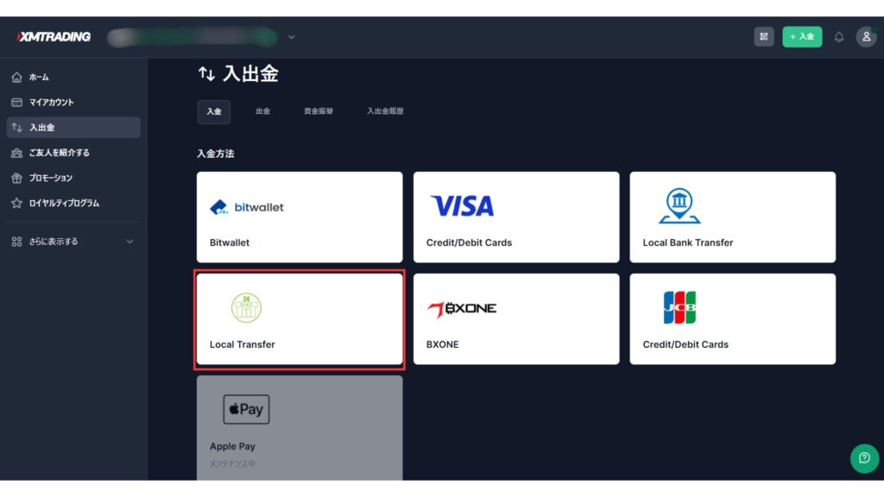The height and width of the screenshot is (497, 884).
Task: Open マイアカウント in the sidebar
Action: (x=52, y=103)
